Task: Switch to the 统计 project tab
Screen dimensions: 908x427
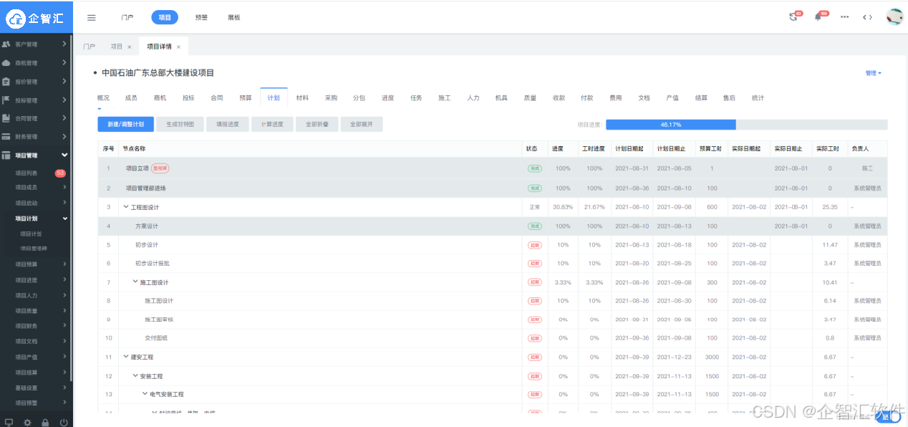Action: click(758, 98)
